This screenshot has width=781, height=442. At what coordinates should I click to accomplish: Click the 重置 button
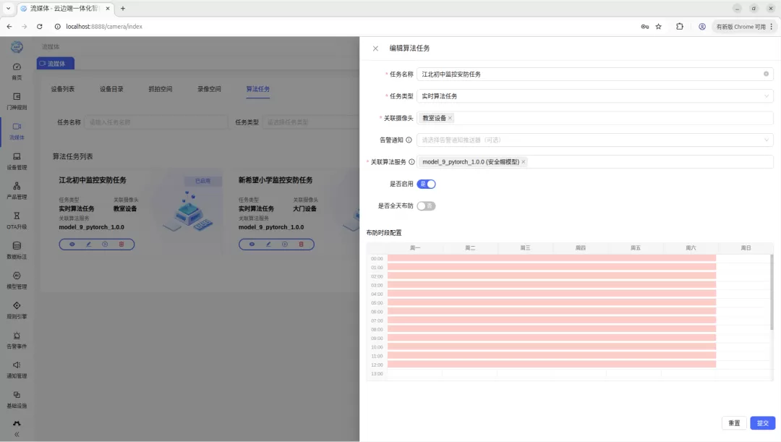tap(734, 422)
